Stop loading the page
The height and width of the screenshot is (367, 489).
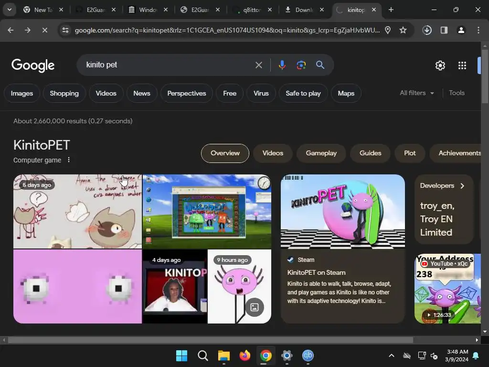pos(44,30)
